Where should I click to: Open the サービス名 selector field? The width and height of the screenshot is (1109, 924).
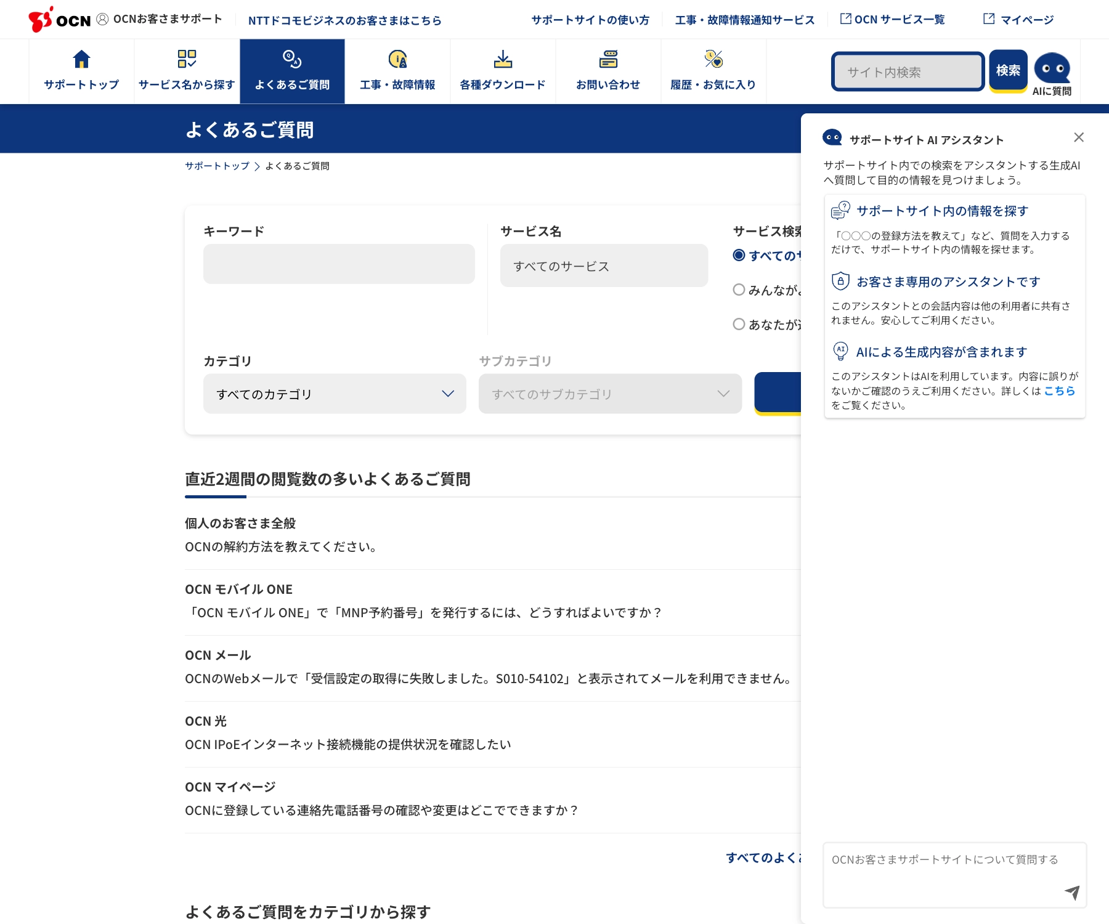click(603, 265)
